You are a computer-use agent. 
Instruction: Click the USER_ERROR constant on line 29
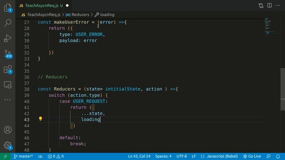[89, 35]
